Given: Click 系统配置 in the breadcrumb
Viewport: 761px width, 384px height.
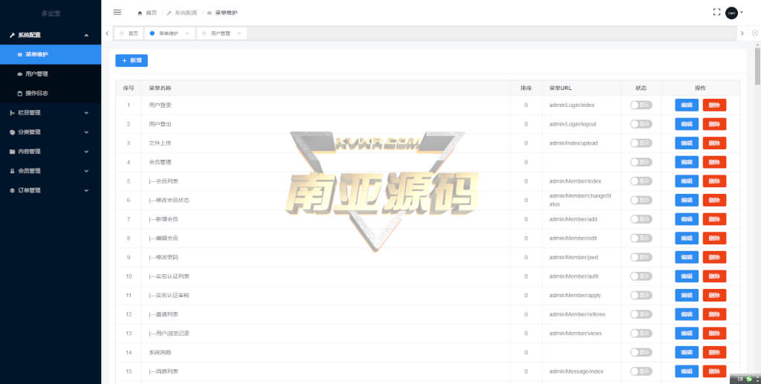Looking at the screenshot, I should [x=186, y=13].
